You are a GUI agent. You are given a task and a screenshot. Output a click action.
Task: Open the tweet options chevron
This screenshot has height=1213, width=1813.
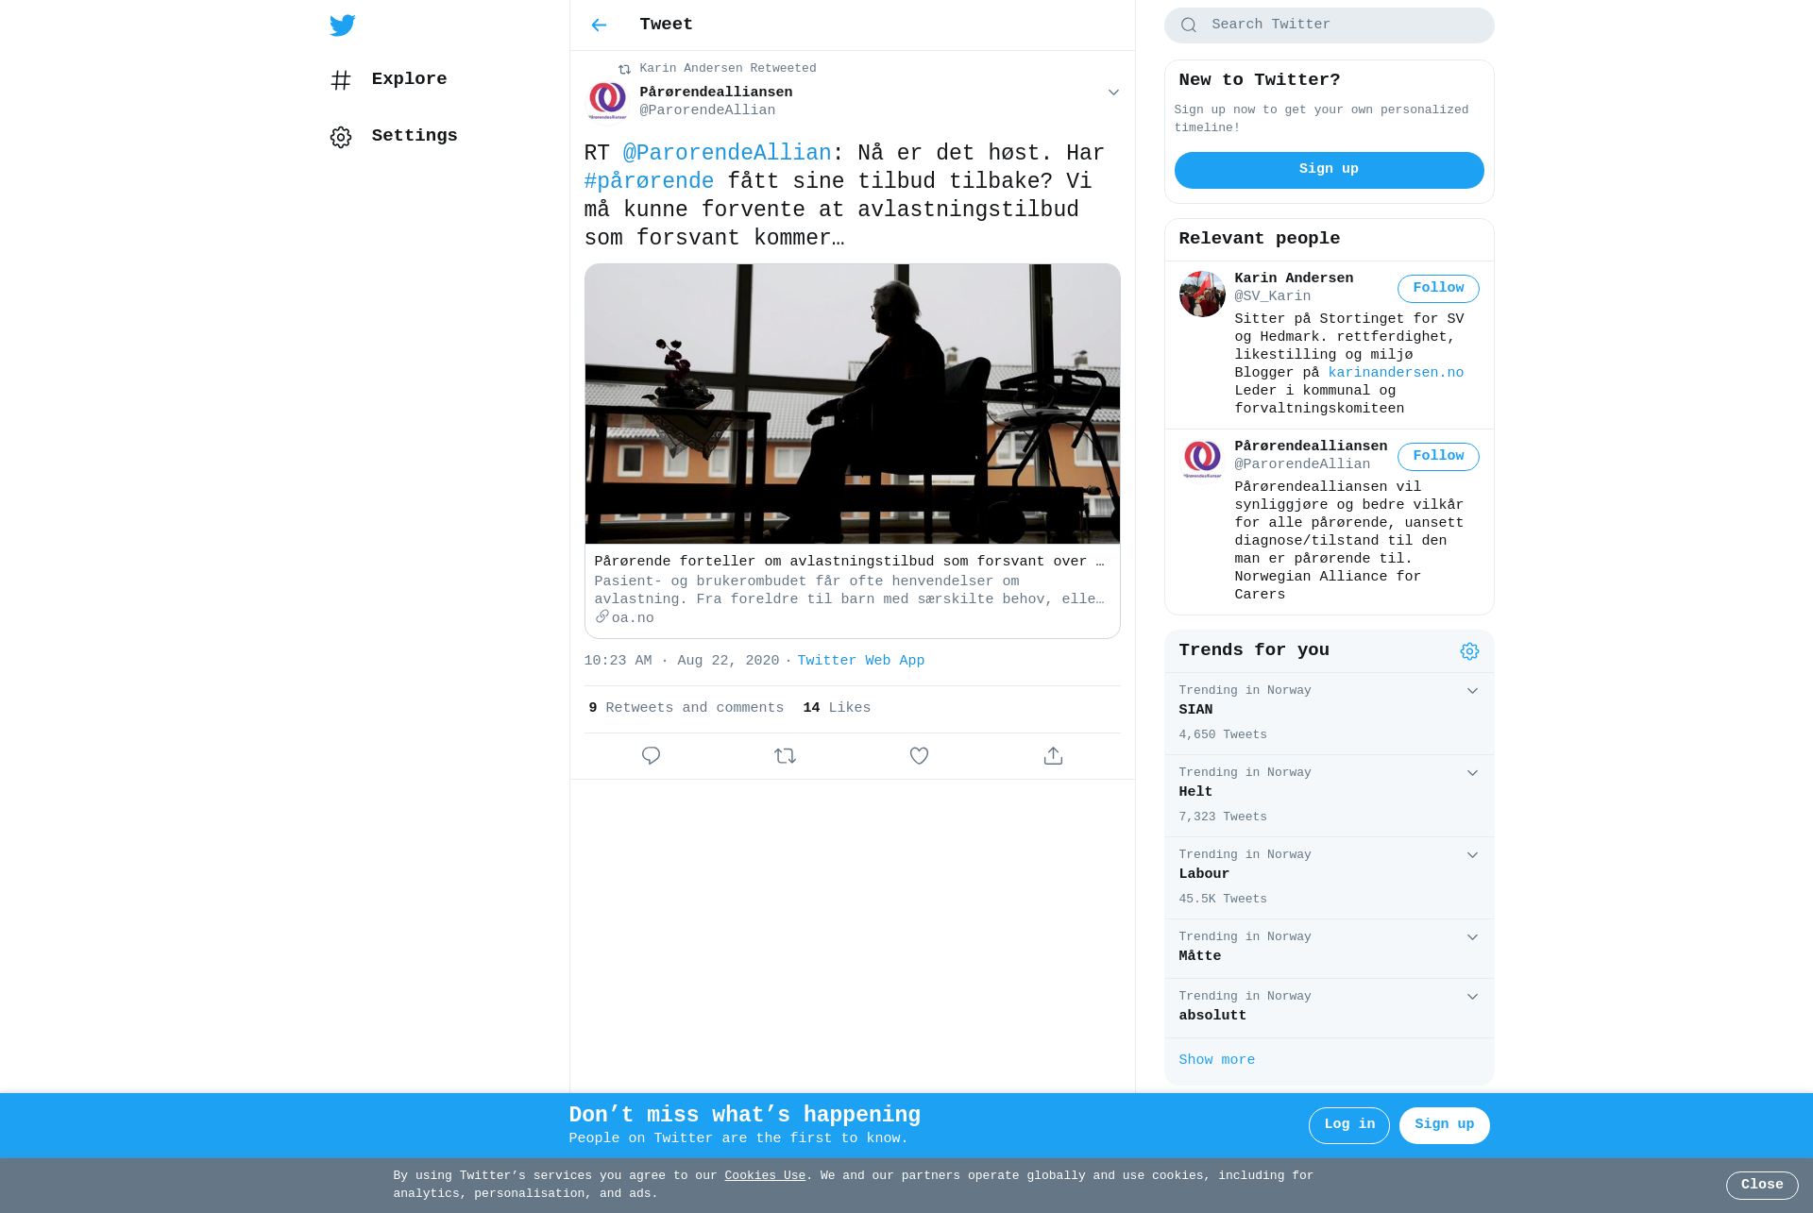(1113, 93)
